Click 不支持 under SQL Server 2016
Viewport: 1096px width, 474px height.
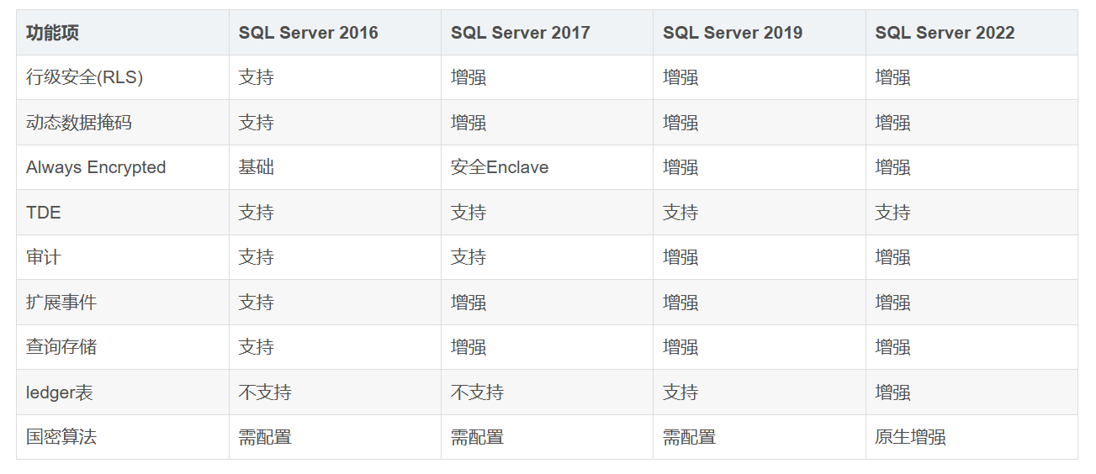coord(265,392)
